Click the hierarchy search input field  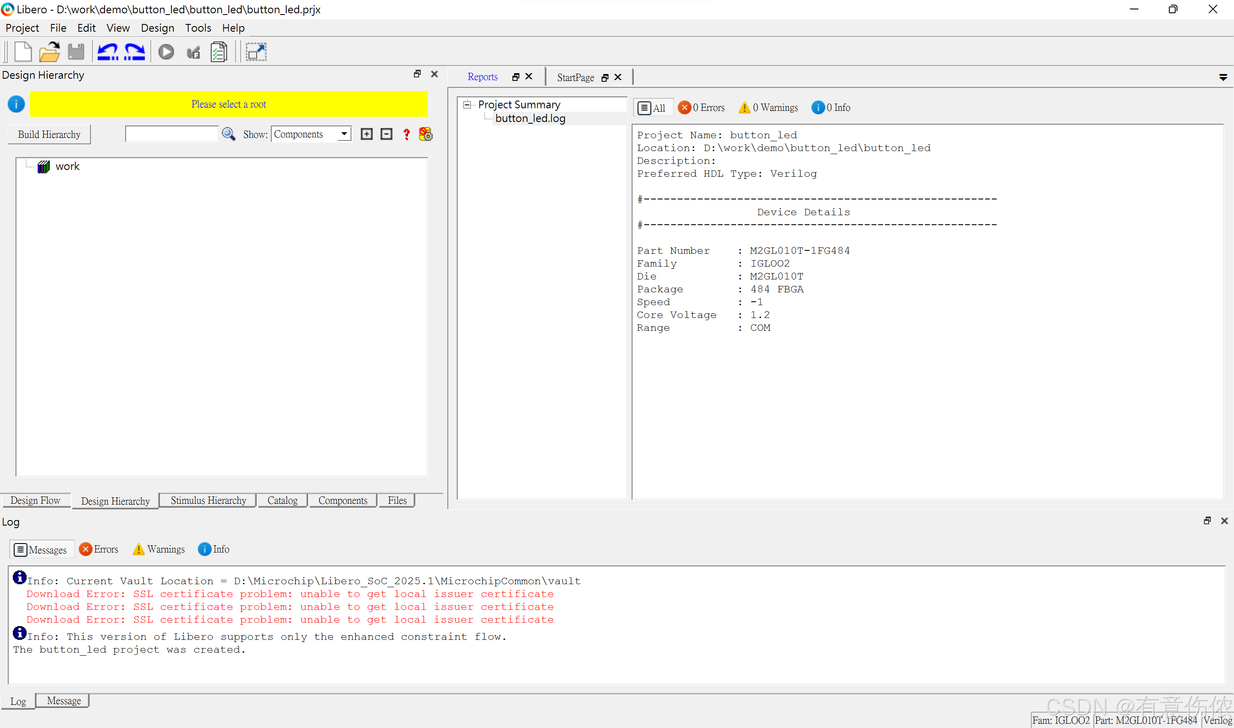(x=171, y=134)
